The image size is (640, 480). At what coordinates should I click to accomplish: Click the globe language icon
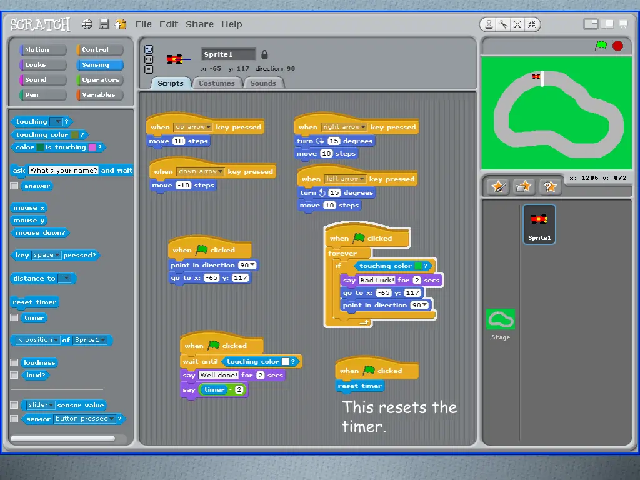click(x=87, y=24)
